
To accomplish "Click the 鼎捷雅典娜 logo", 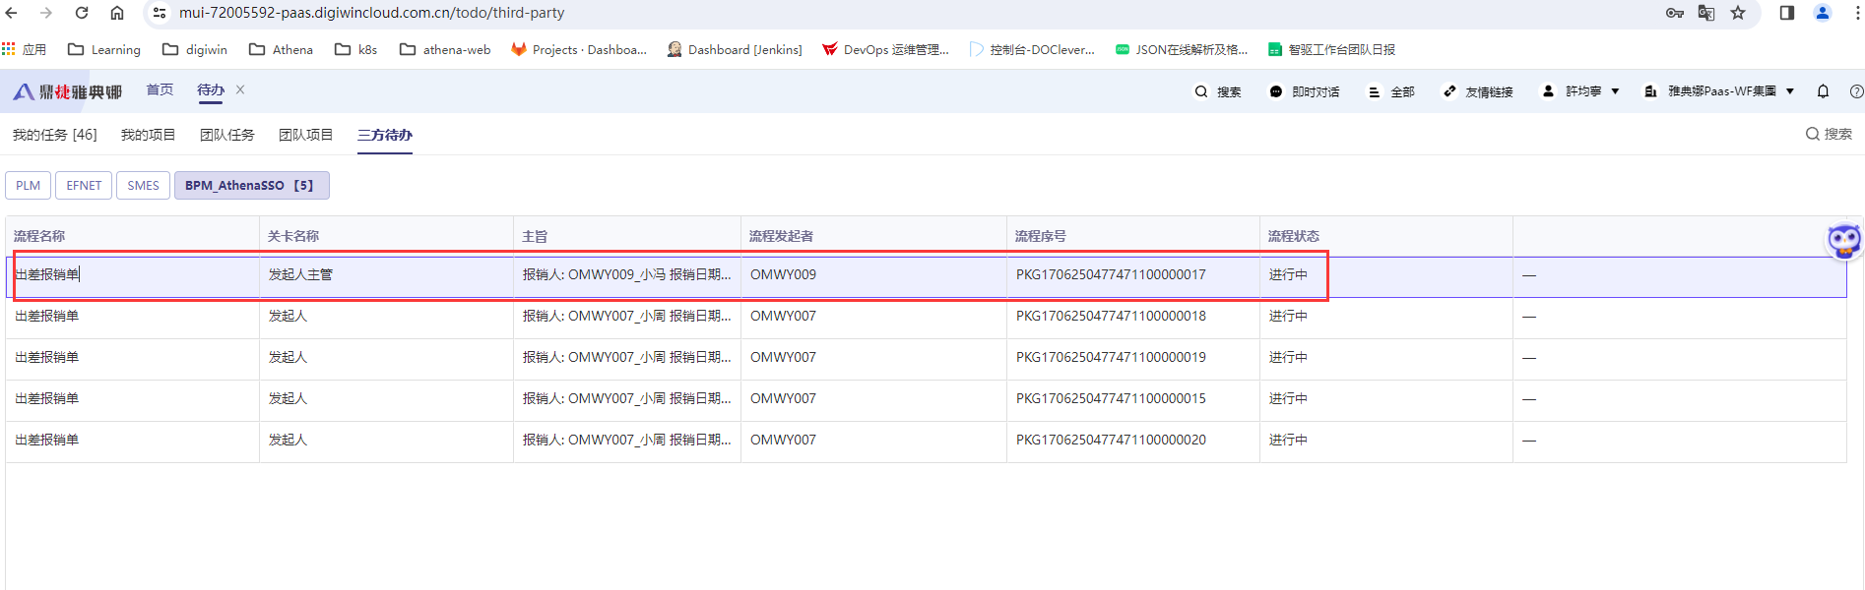I will pos(67,91).
